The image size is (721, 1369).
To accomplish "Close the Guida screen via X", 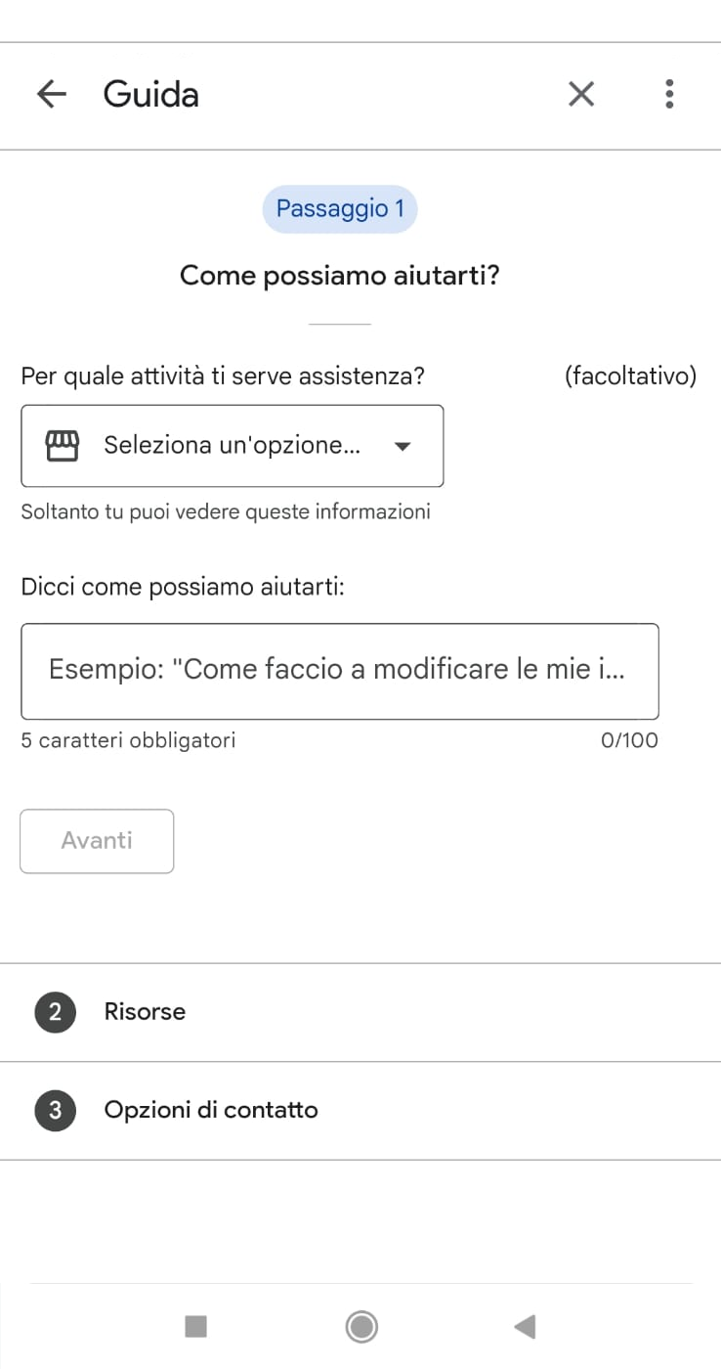I will click(580, 94).
